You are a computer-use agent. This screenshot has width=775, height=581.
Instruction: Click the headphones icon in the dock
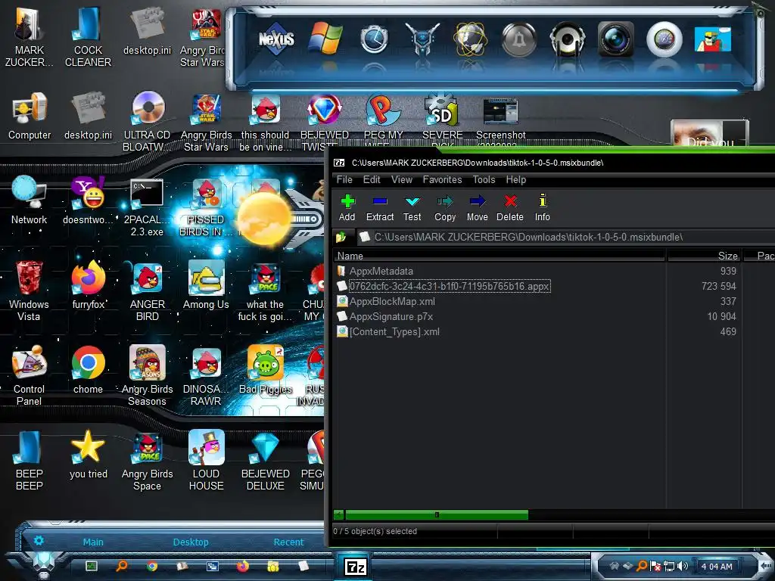point(568,39)
